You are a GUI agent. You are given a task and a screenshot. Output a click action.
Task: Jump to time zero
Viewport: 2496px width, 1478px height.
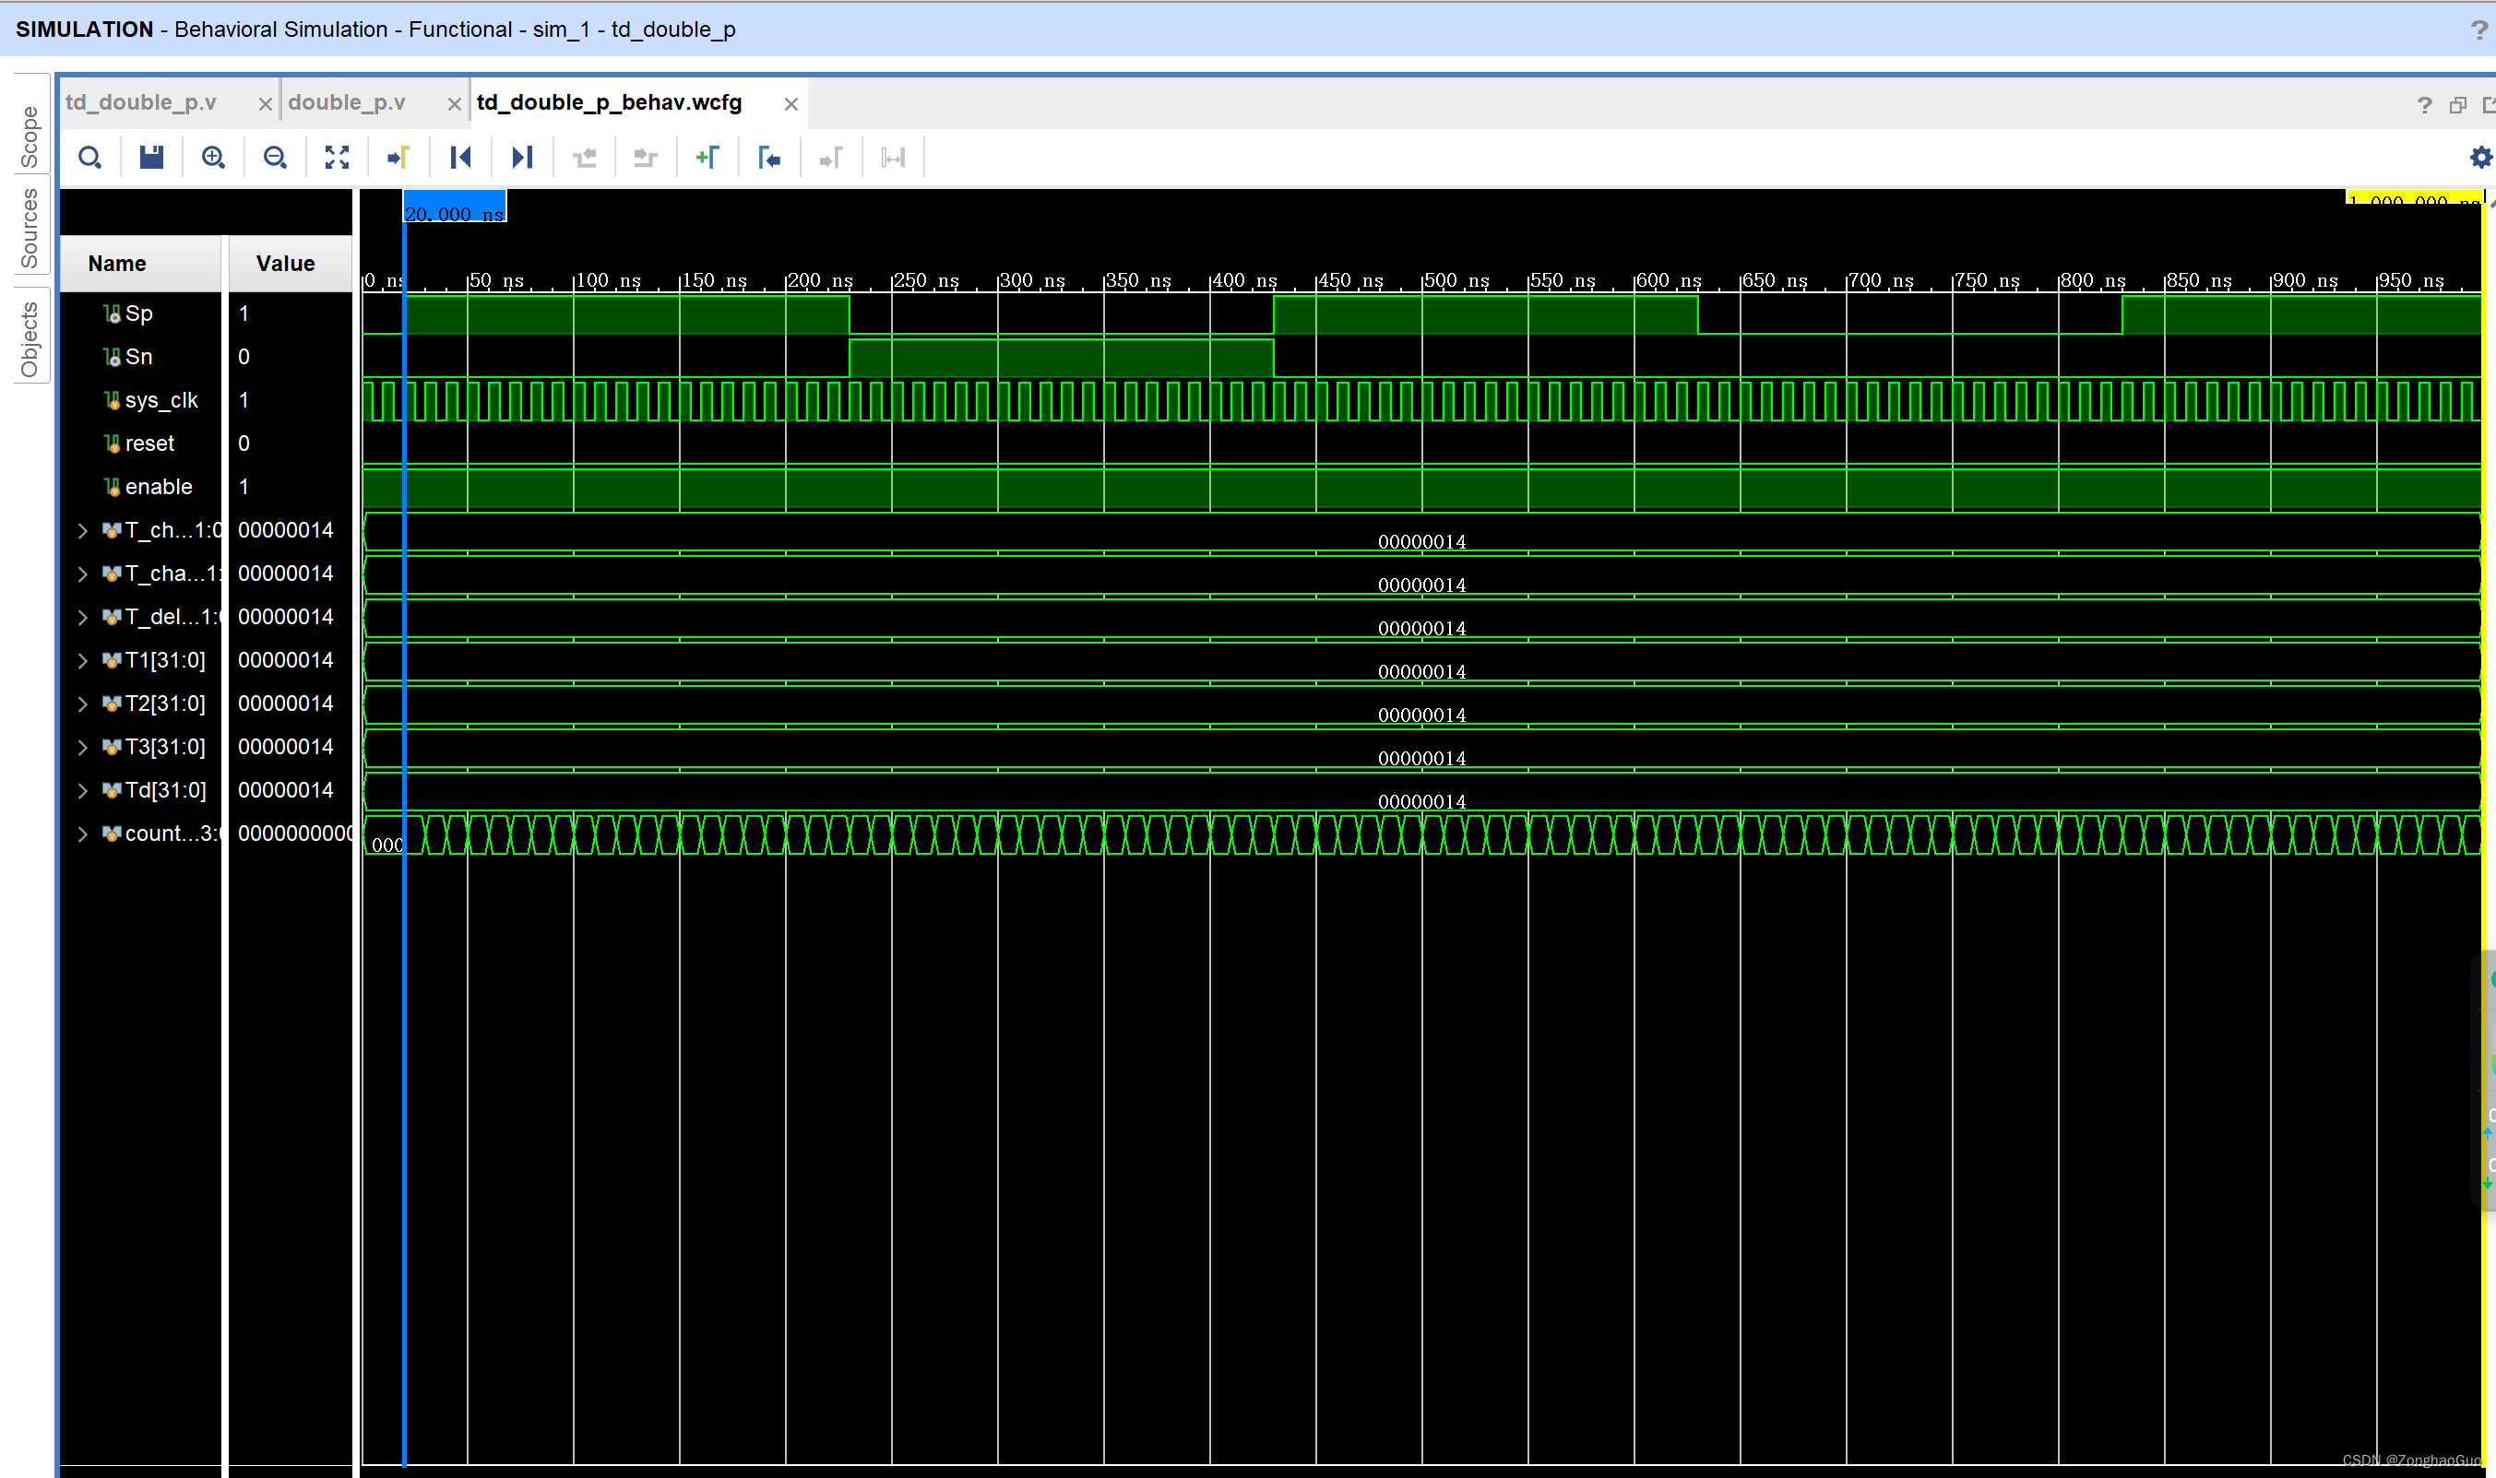pyautogui.click(x=460, y=158)
